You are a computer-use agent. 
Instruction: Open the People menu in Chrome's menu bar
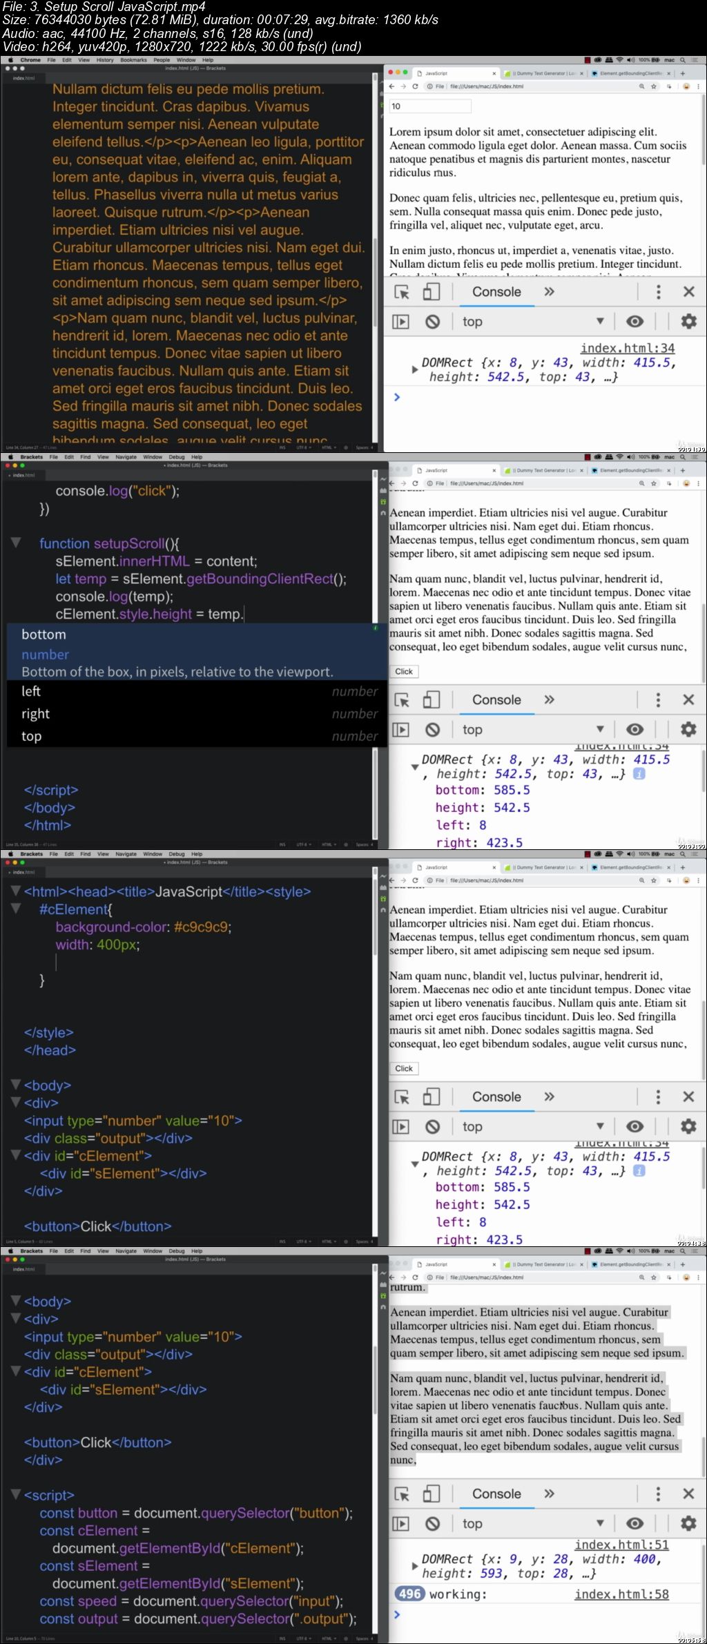click(162, 60)
